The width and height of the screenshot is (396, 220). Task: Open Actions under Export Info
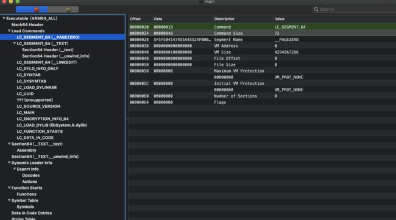[x=30, y=182]
